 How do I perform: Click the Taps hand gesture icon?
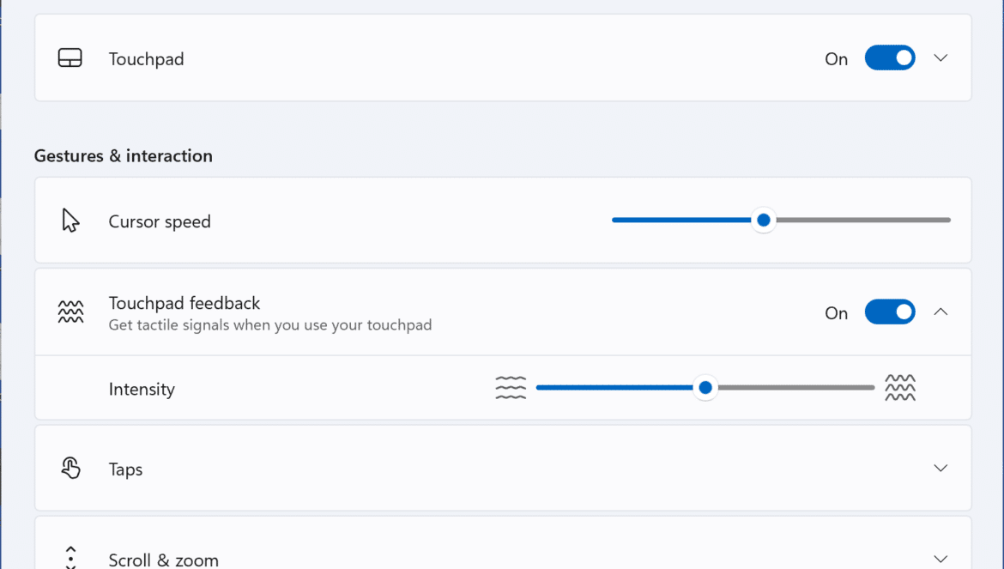coord(70,468)
